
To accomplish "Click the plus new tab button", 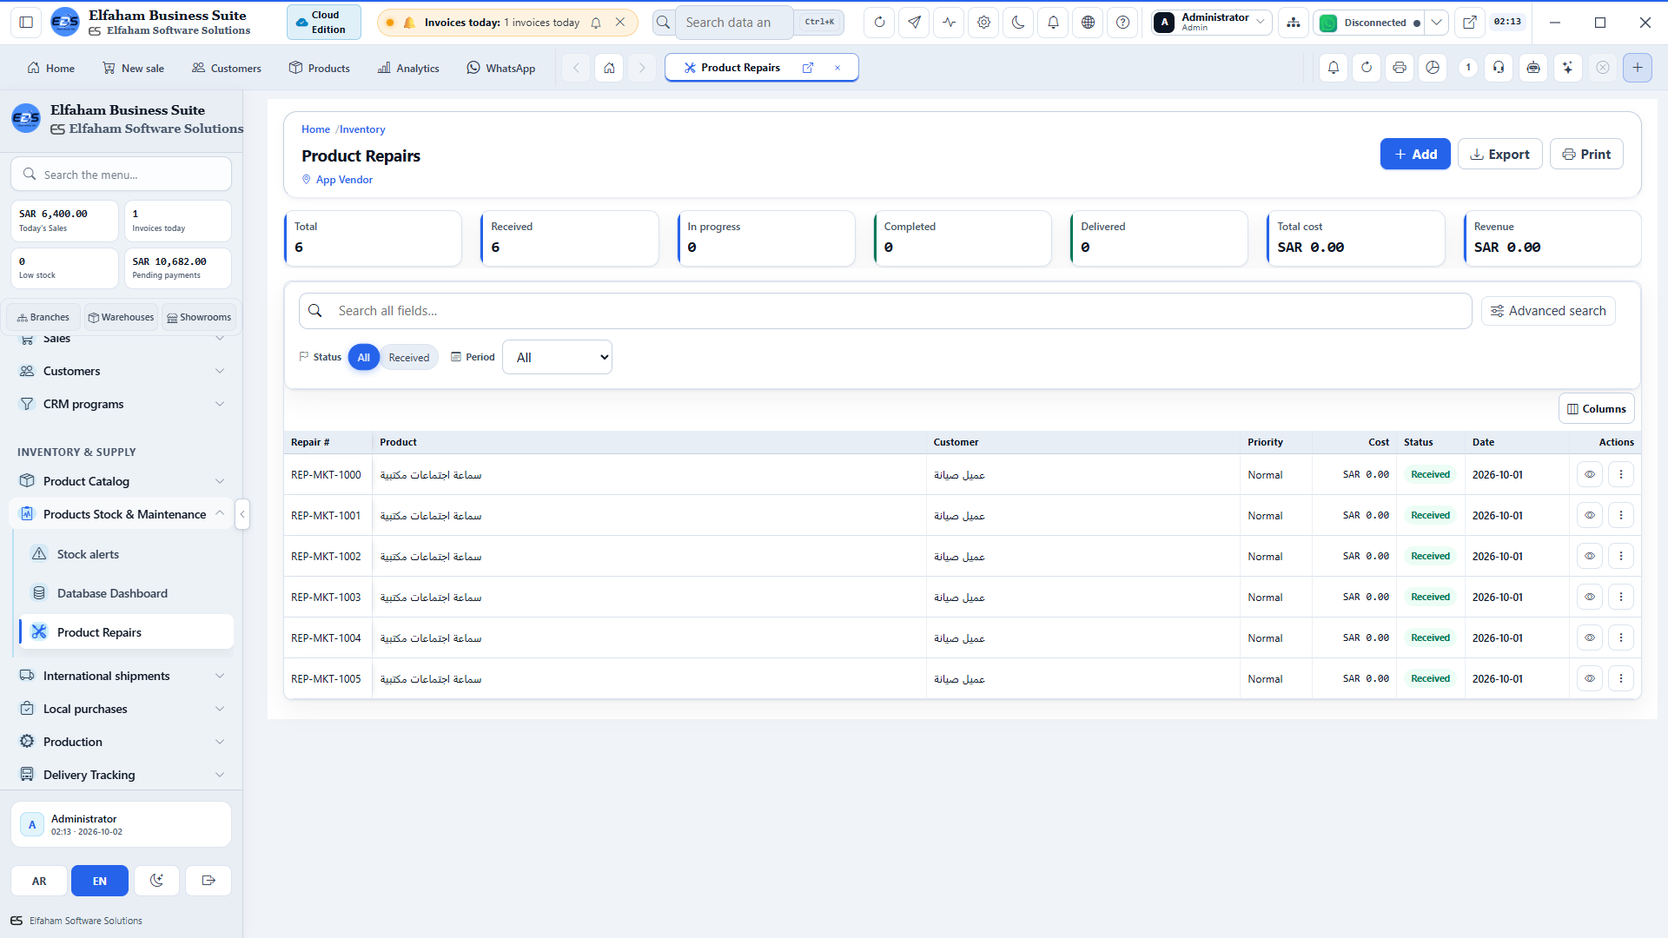I will 1638,68.
